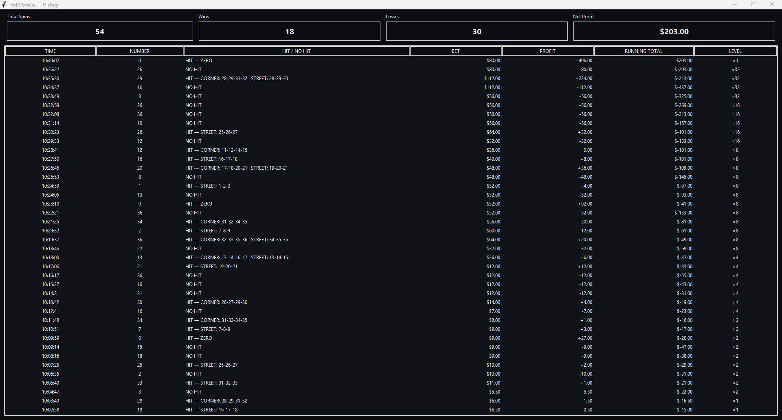The width and height of the screenshot is (782, 420).
Task: Click the HIT / NO HIT column header
Action: (x=297, y=51)
